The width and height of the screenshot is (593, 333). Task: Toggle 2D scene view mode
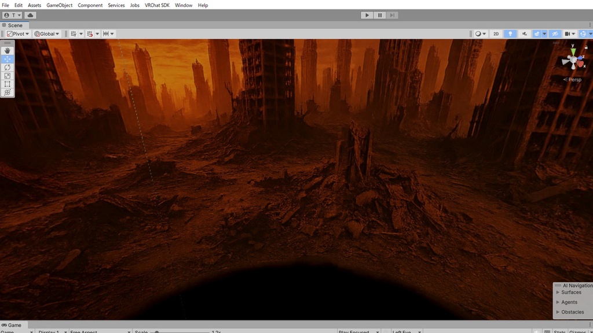tap(496, 34)
